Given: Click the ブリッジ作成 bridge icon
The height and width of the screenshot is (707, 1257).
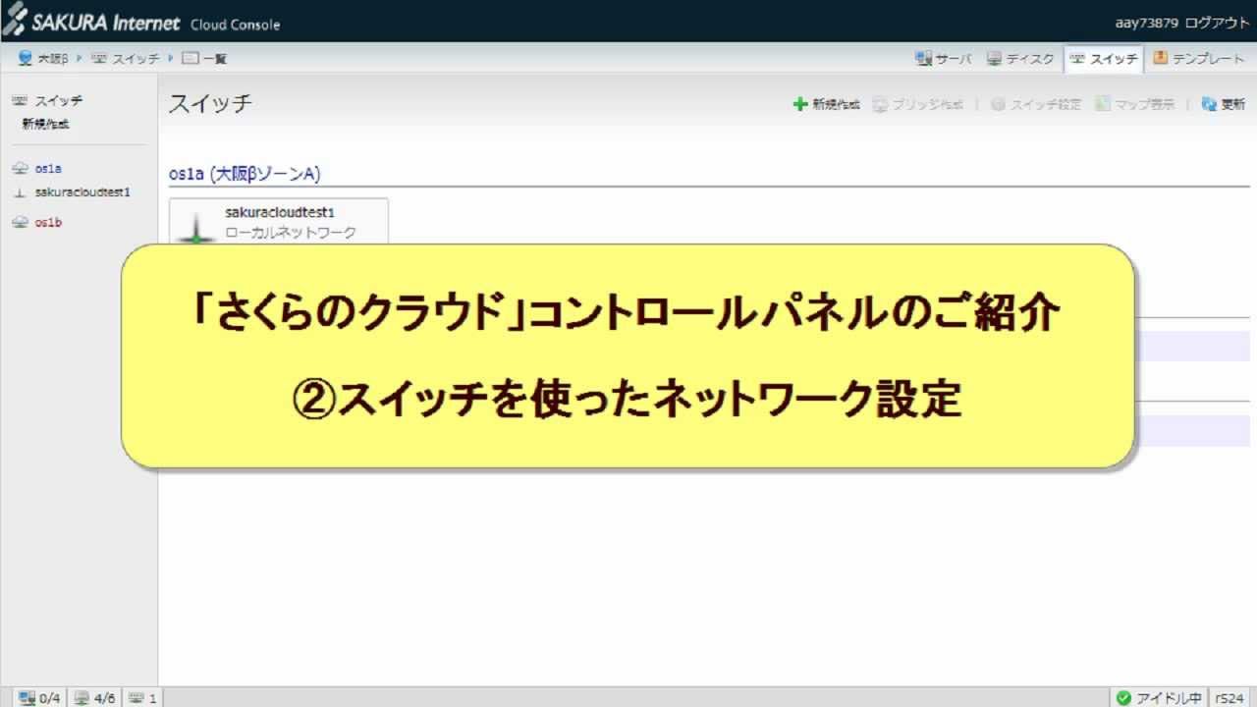Looking at the screenshot, I should 880,104.
